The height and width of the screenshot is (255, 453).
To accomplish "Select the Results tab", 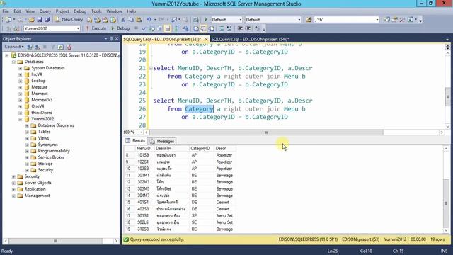I will (135, 141).
